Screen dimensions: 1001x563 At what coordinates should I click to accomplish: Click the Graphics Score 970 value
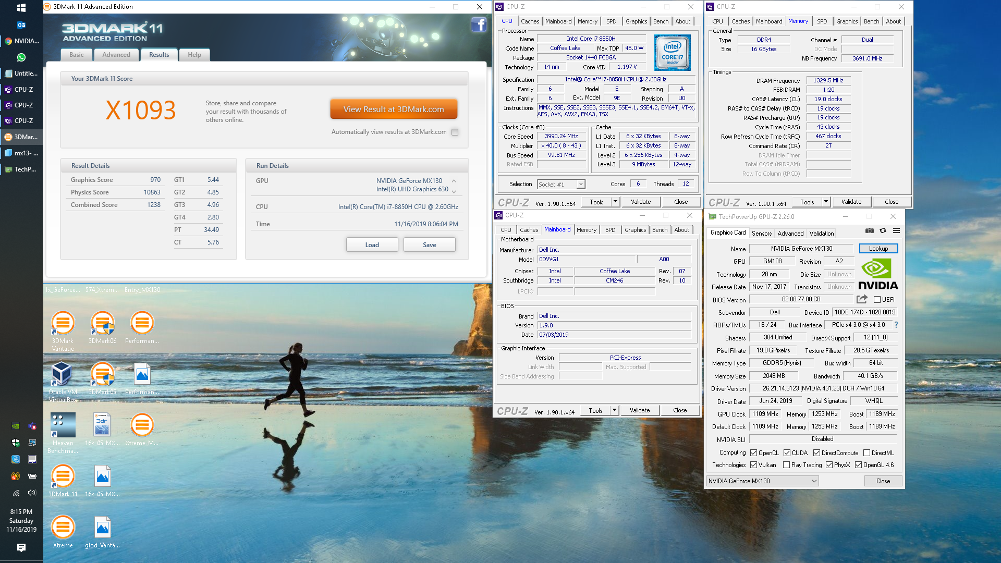pos(155,180)
